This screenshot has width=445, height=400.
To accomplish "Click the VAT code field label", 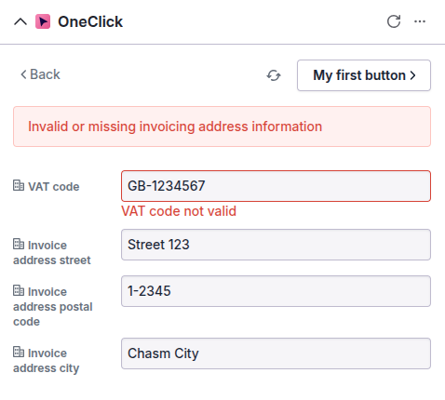I will coord(54,187).
